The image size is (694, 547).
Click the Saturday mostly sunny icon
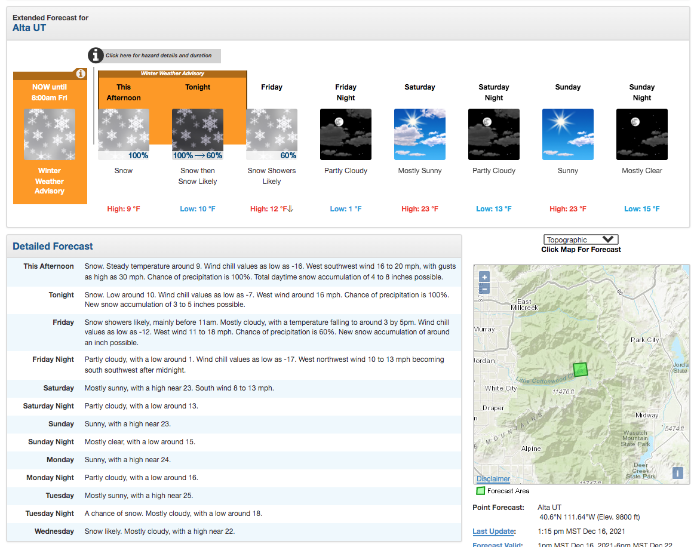pos(420,134)
